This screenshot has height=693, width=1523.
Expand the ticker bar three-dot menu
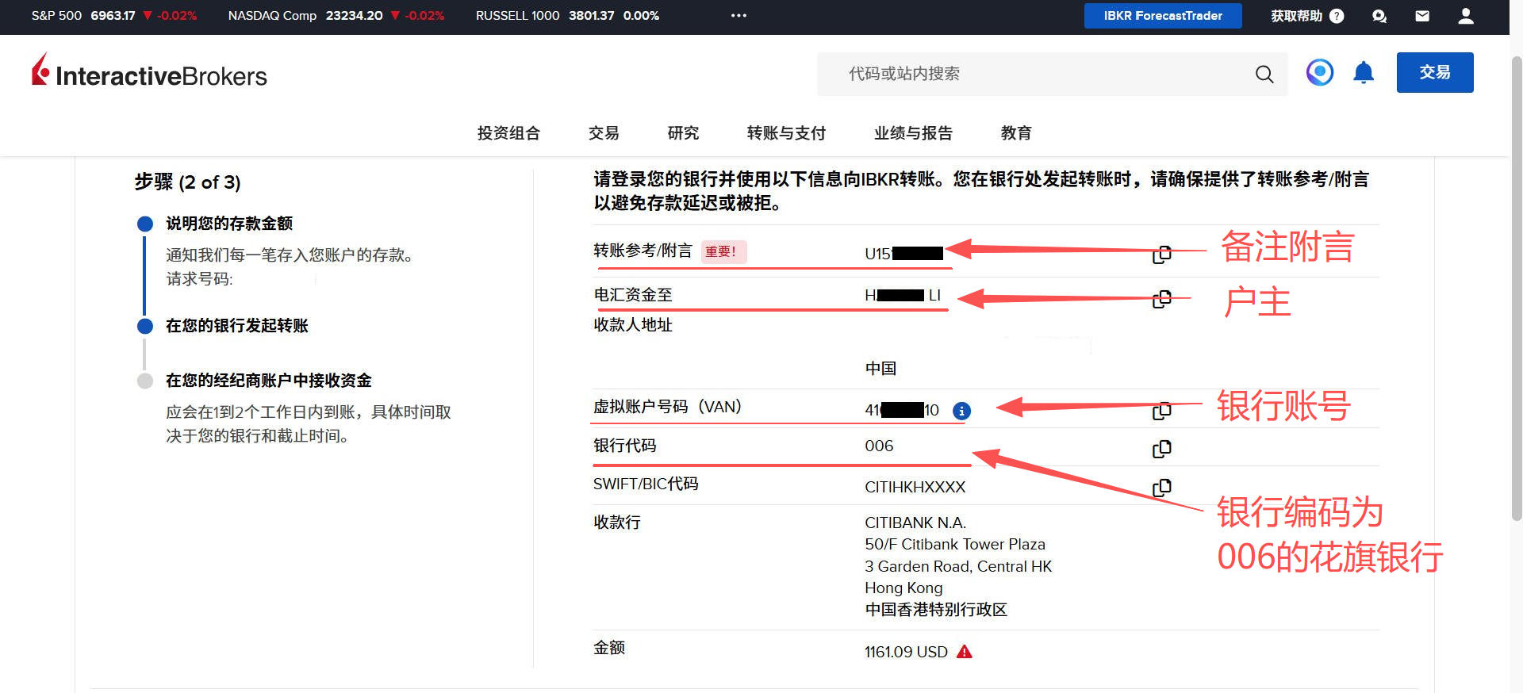point(738,16)
